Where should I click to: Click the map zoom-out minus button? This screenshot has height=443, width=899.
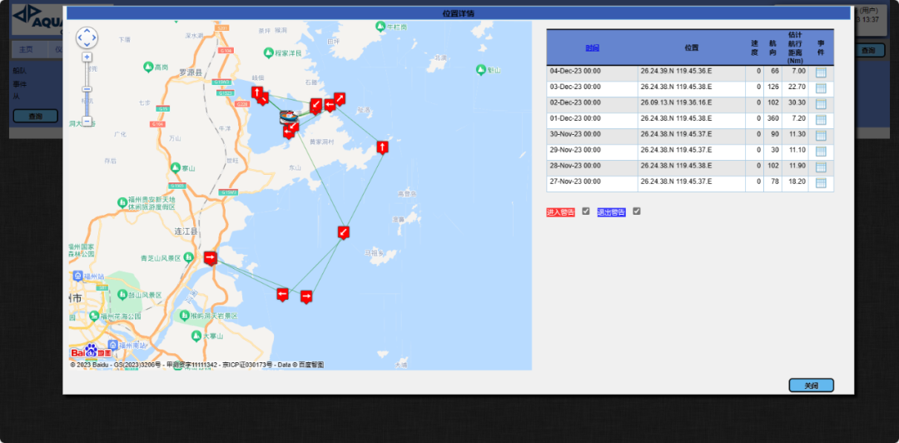(x=87, y=122)
